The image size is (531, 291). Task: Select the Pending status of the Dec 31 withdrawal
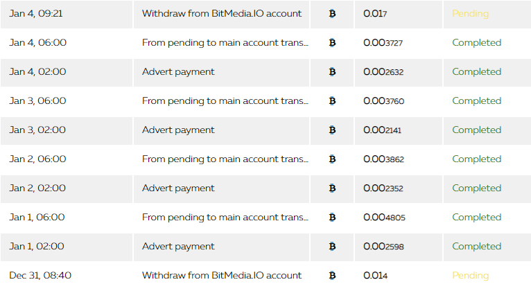tap(471, 276)
